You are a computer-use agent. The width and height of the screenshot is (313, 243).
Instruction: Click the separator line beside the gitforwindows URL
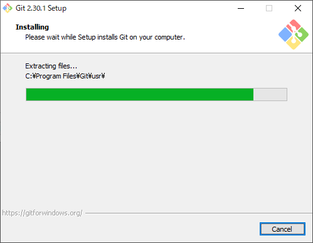(x=199, y=213)
